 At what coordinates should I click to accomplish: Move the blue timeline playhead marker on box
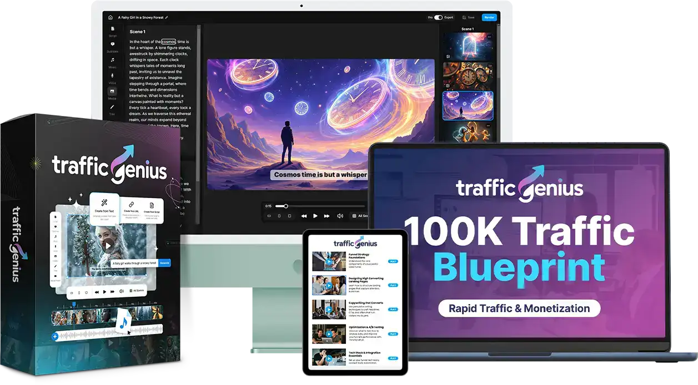[x=74, y=305]
